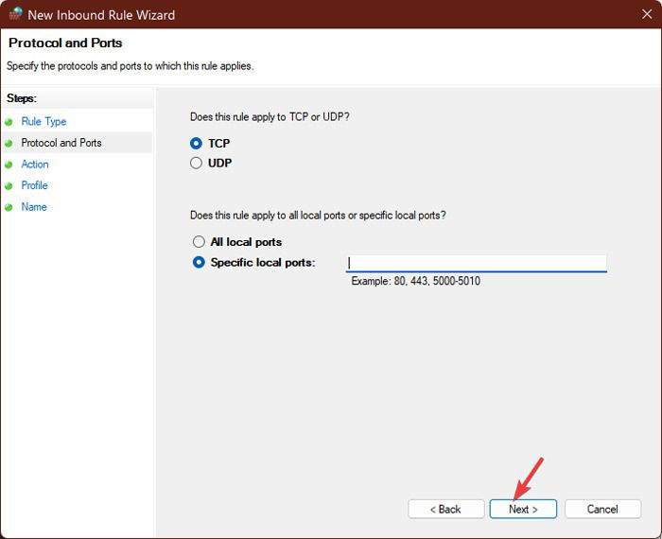Click green bullet beside Protocol and Ports
This screenshot has width=662, height=539.
9,144
